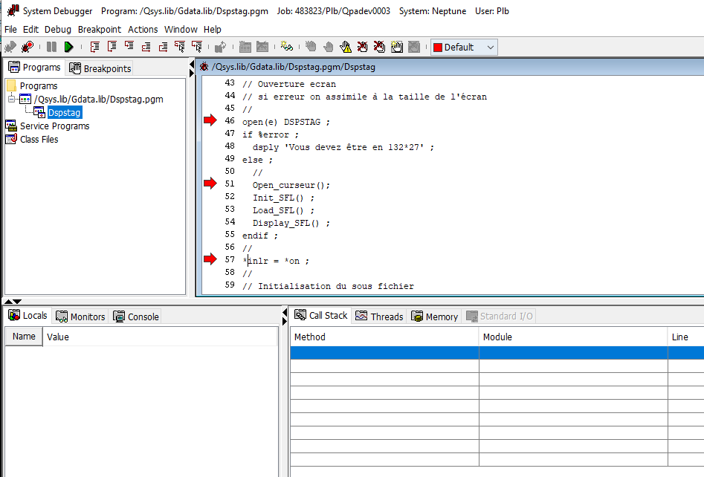This screenshot has height=477, width=704.
Task: Click the up arrow on the horizontal divider
Action: pos(8,302)
